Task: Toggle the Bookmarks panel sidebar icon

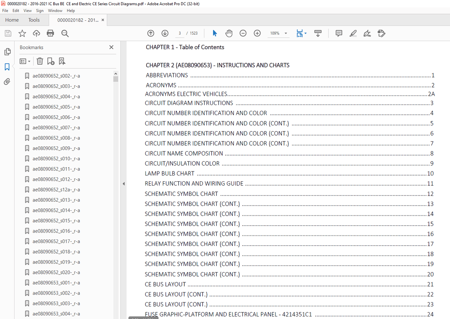Action: pyautogui.click(x=7, y=67)
